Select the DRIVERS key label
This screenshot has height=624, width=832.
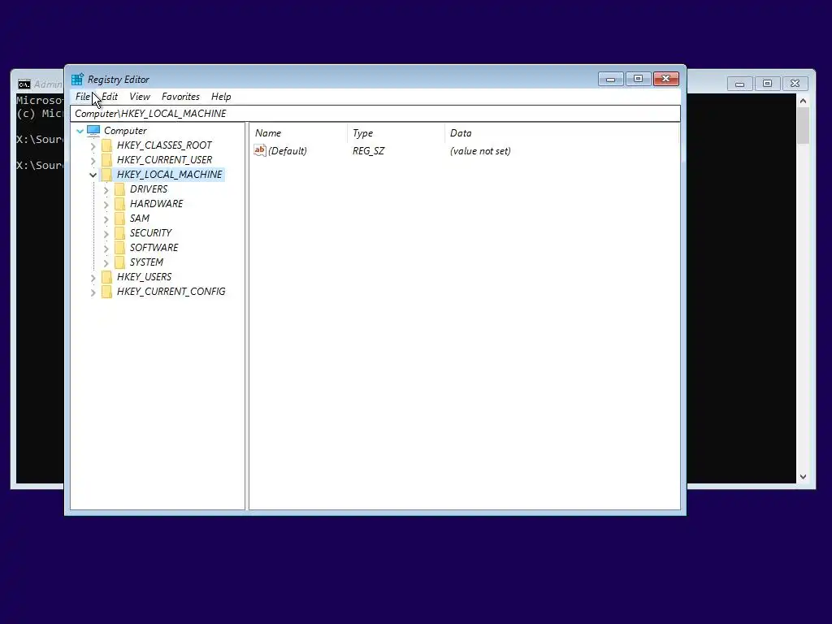149,189
